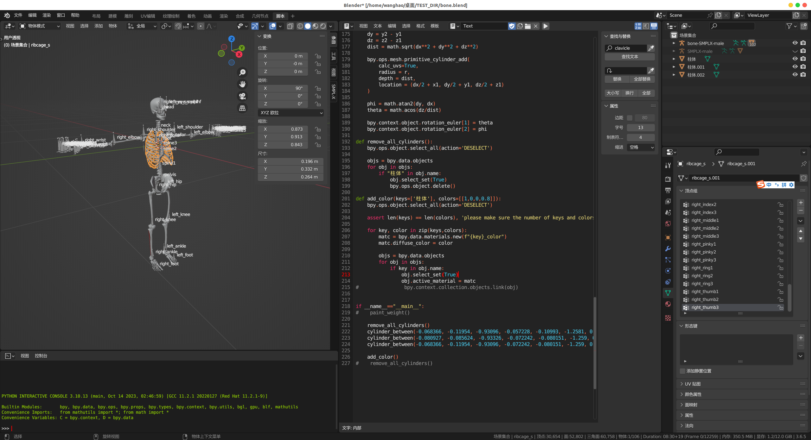Switch to the 建模 workspace tab
Image resolution: width=811 pixels, height=440 pixels.
(112, 16)
